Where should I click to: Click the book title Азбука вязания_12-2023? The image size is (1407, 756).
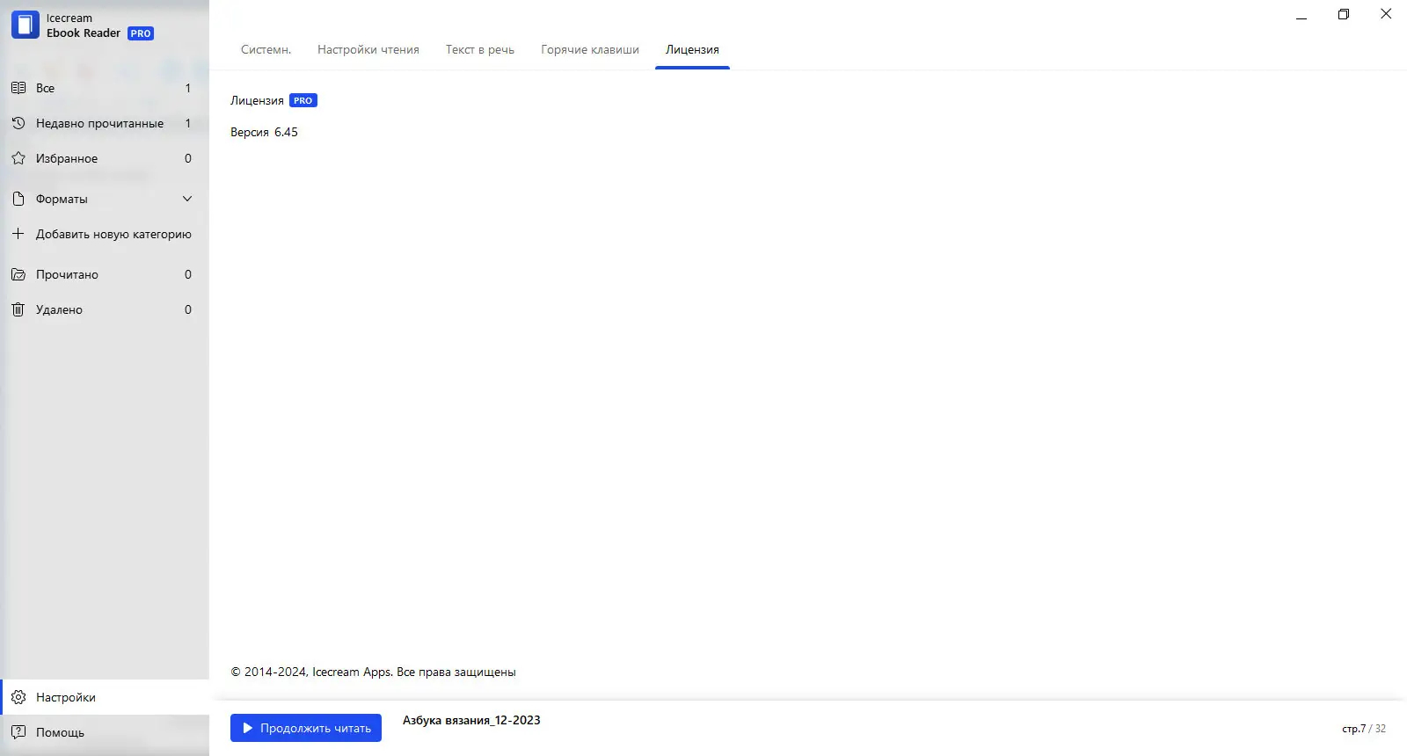click(x=471, y=720)
